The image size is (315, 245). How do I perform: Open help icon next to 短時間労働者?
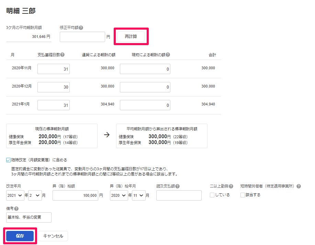pos(299,186)
